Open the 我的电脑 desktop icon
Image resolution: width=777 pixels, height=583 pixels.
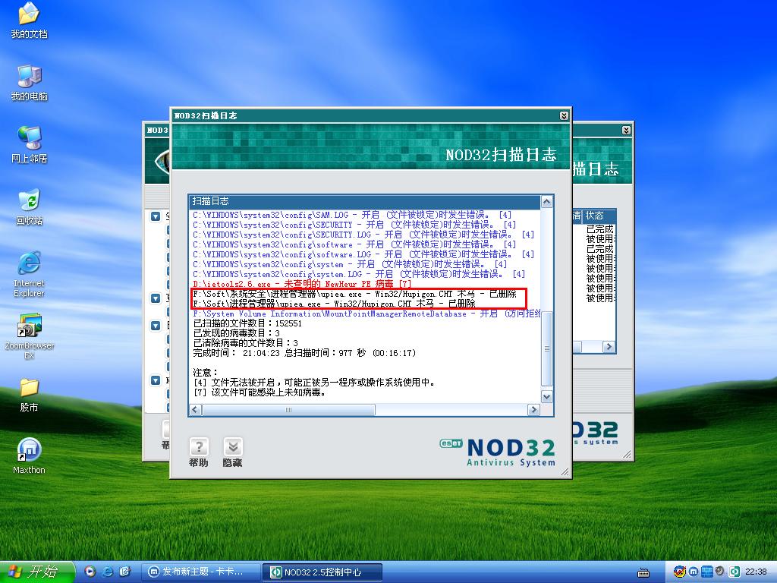29,83
